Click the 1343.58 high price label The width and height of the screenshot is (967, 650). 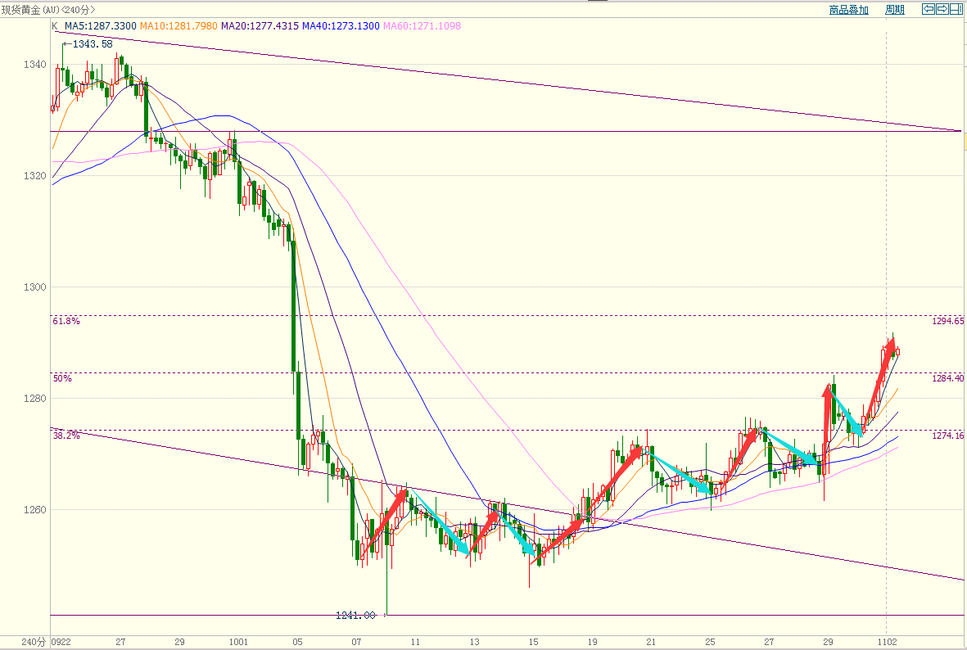click(93, 43)
